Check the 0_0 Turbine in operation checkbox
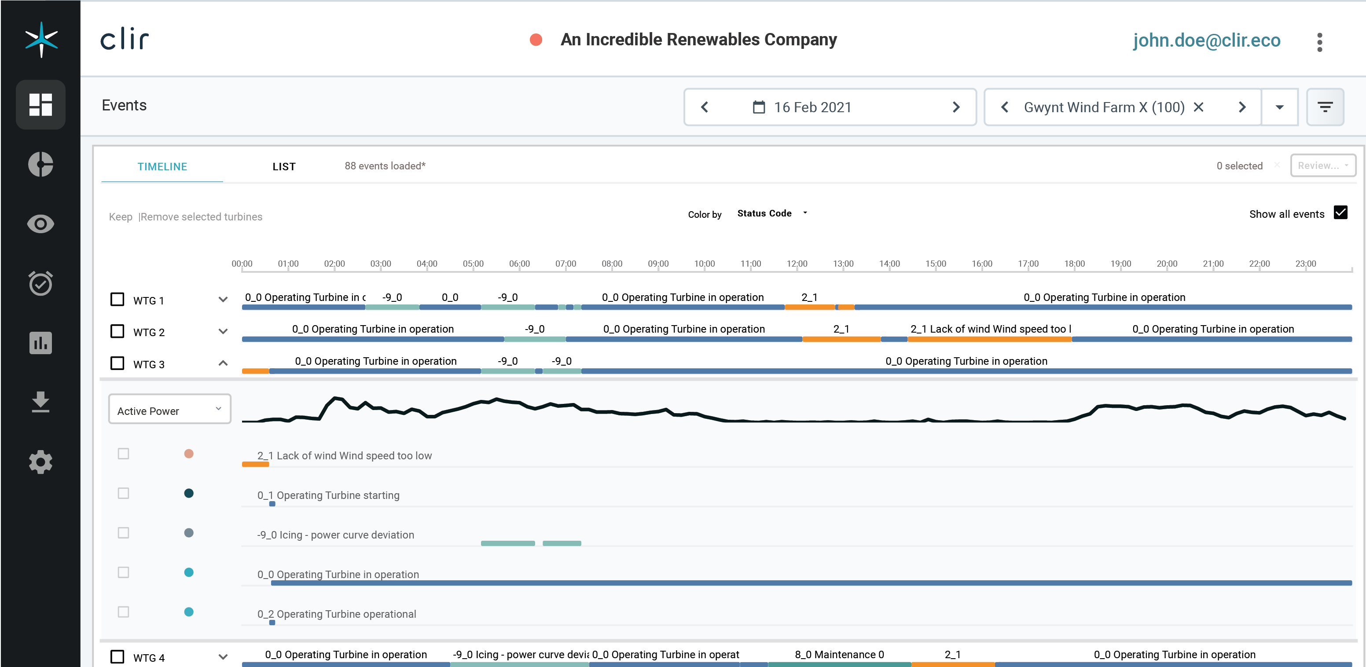The height and width of the screenshot is (667, 1366). [x=124, y=572]
